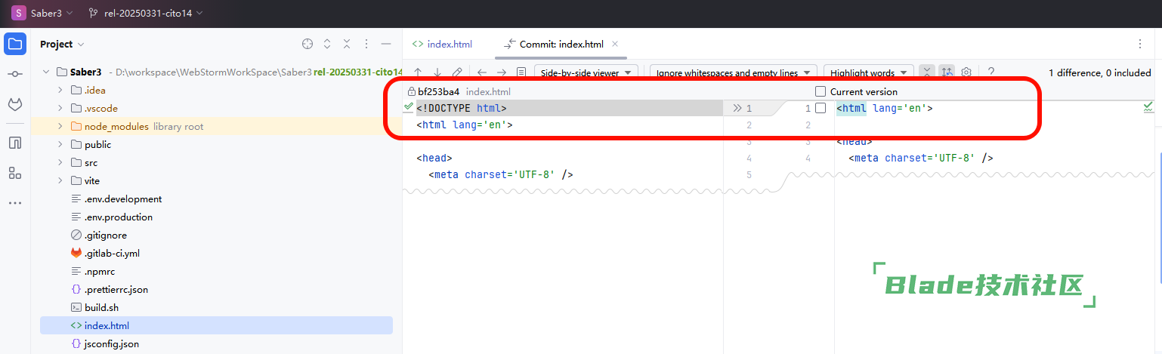Open the Project tool window icon
The image size is (1162, 354).
click(x=15, y=44)
